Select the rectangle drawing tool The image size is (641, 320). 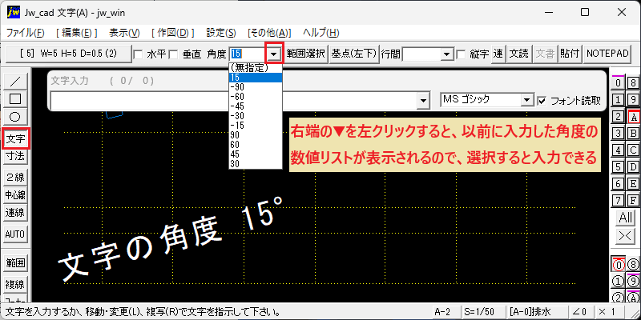(15, 98)
